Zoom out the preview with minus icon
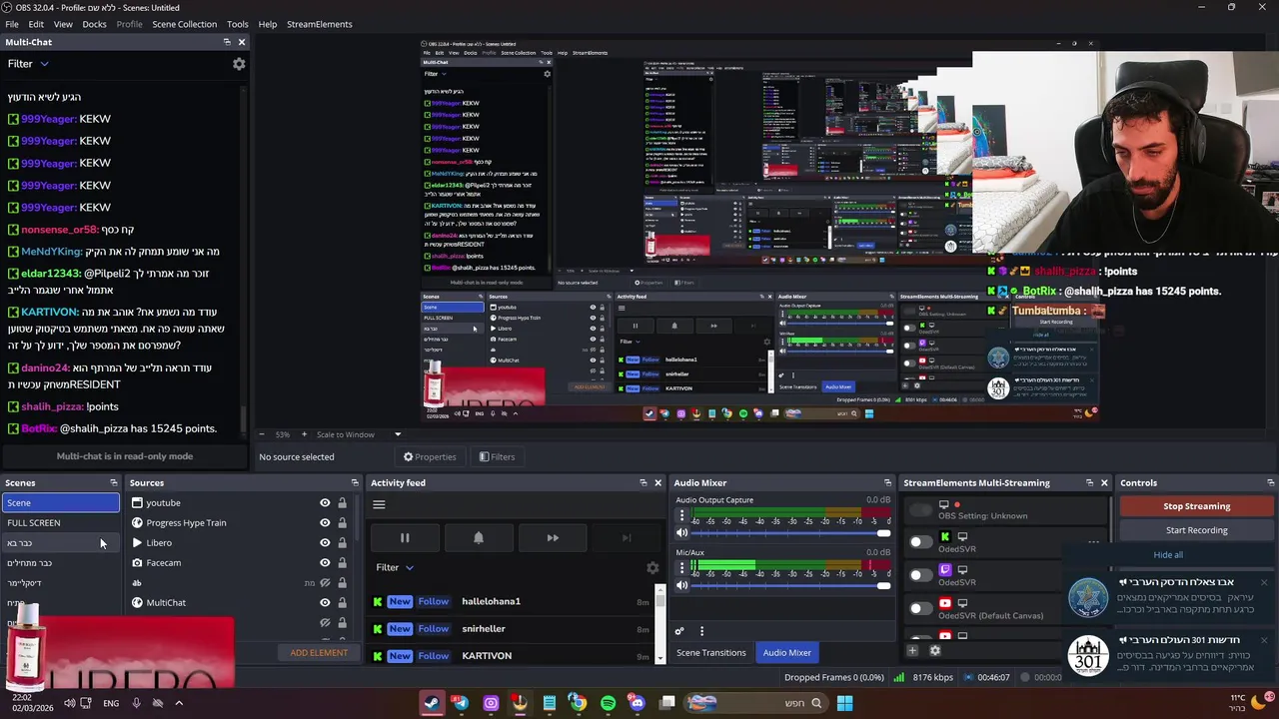1279x719 pixels. point(262,434)
